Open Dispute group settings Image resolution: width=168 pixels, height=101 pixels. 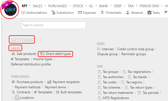(107, 54)
